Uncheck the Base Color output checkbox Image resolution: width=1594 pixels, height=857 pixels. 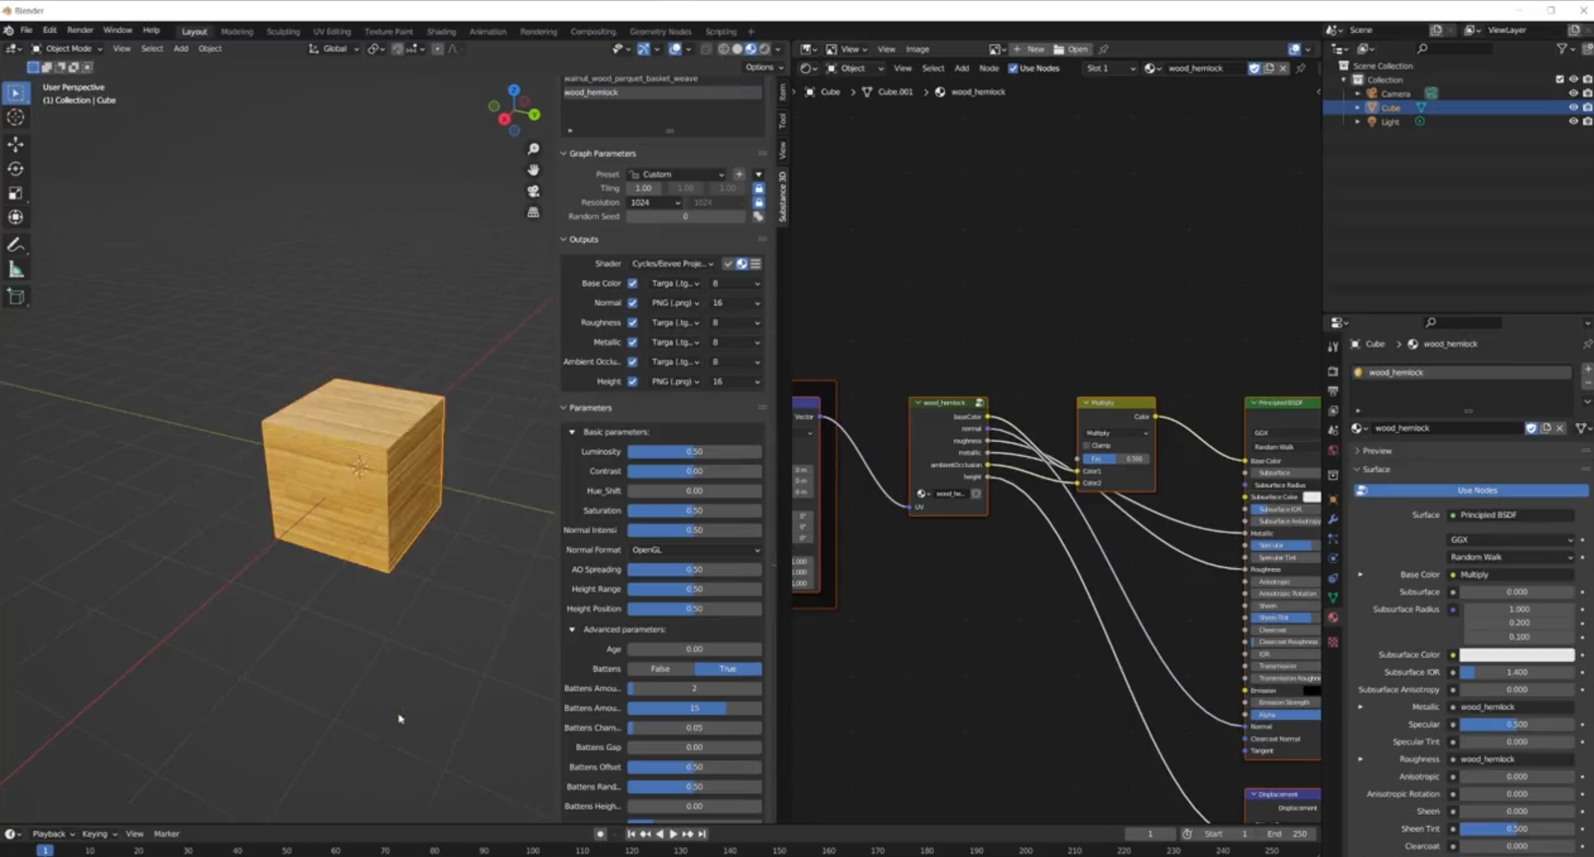pos(632,283)
